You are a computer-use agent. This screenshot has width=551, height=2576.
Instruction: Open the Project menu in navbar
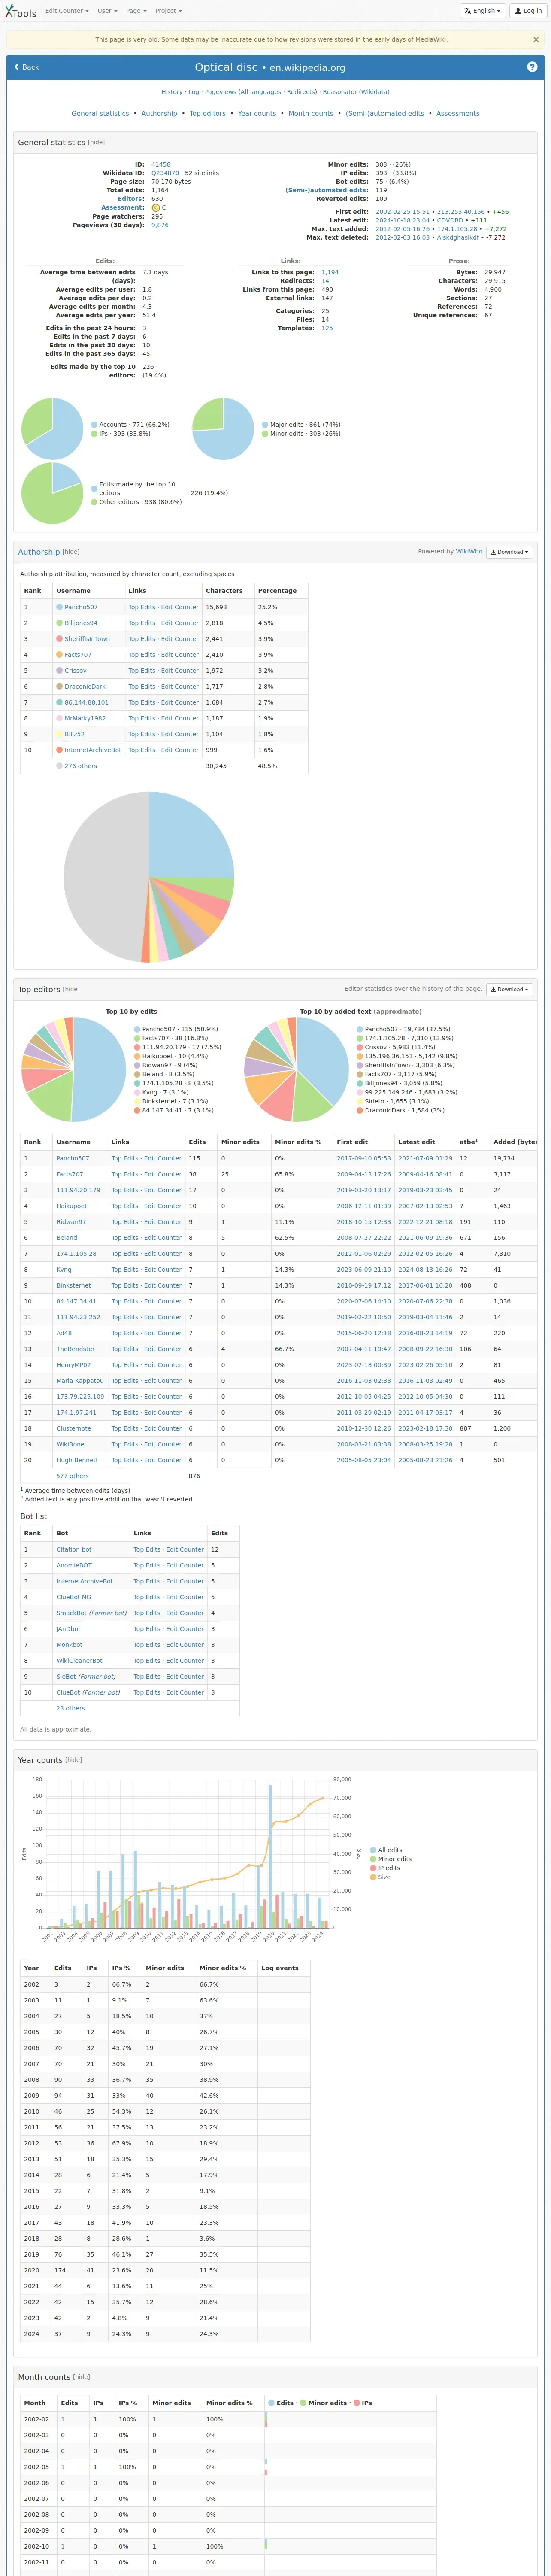pyautogui.click(x=168, y=11)
